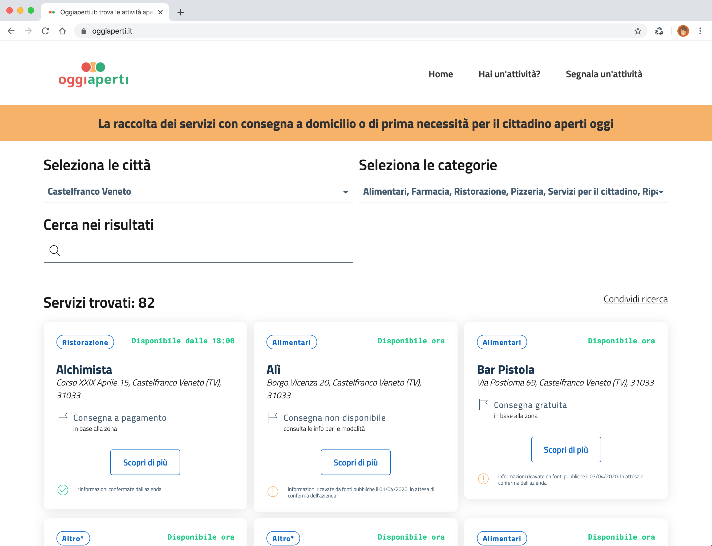Click 'Consegna gratuita' text
Viewport: 712px width, 546px height.
tap(531, 405)
